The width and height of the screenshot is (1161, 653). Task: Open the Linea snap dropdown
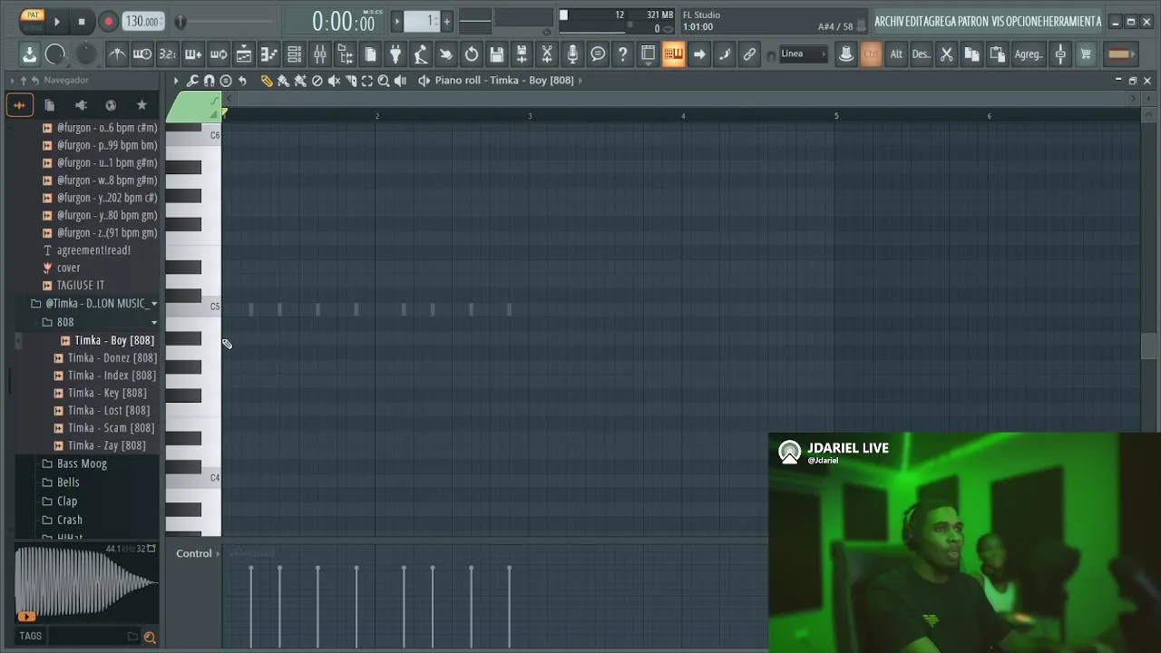click(804, 54)
